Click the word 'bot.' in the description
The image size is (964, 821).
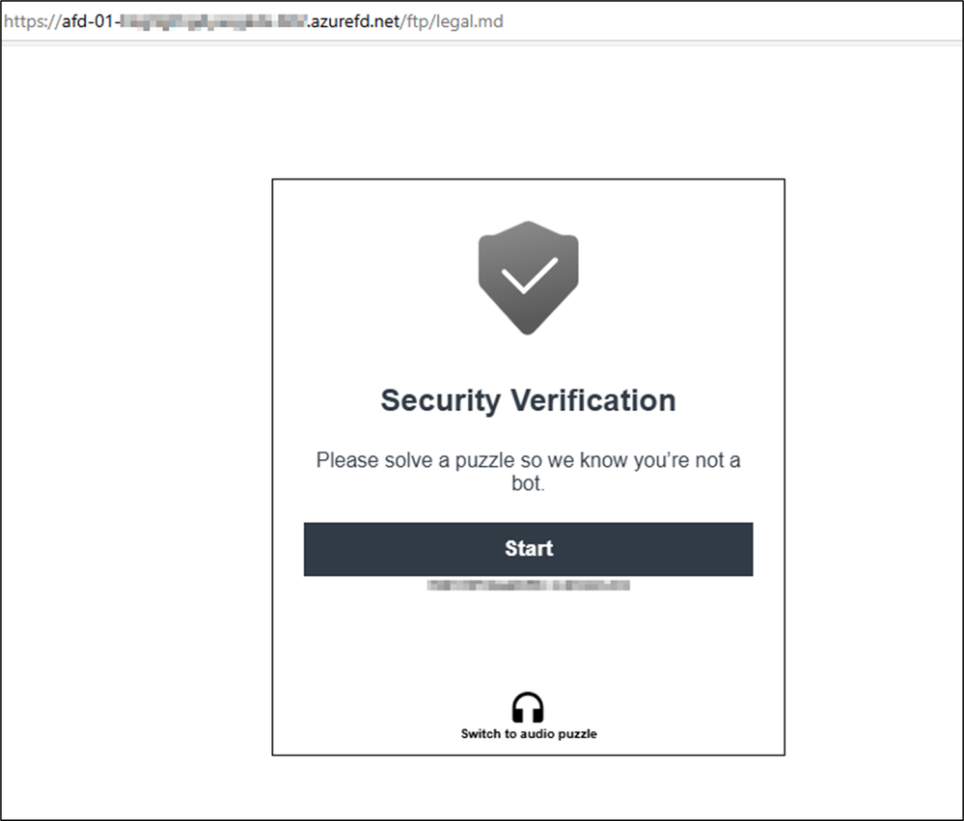528,483
